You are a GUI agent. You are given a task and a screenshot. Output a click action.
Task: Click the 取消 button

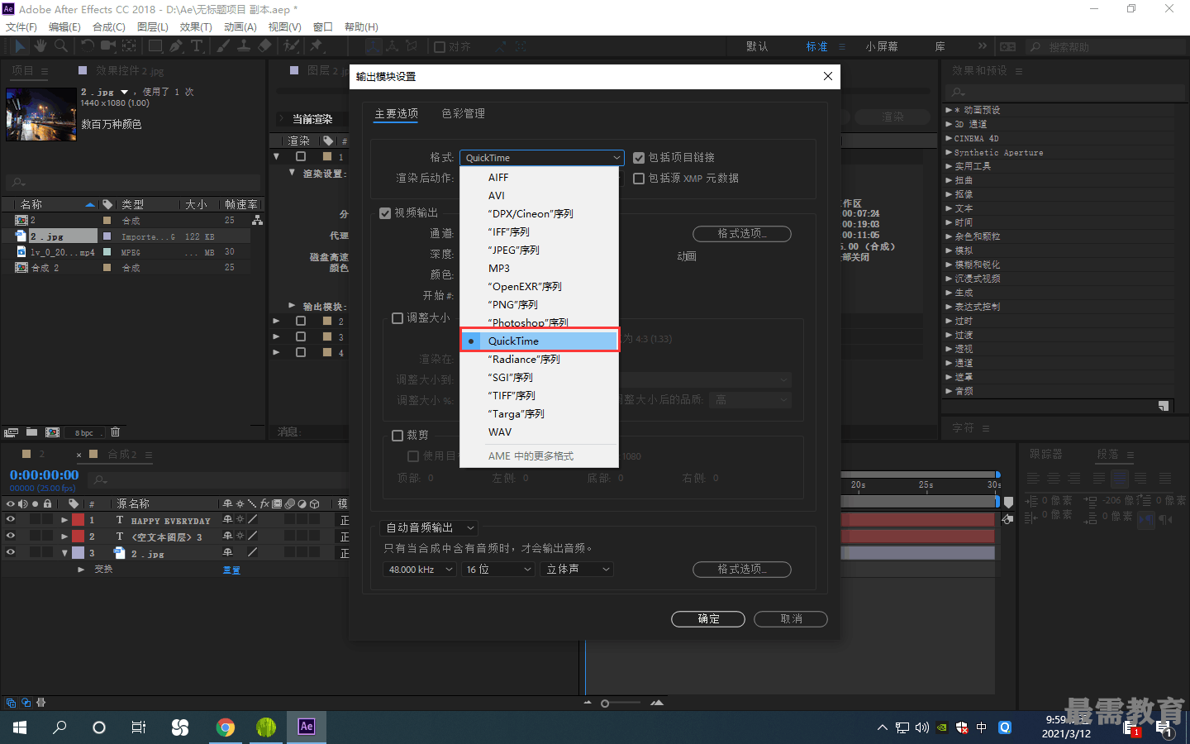(791, 619)
